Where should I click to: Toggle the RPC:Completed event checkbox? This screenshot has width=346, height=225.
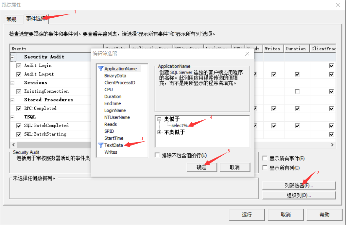point(19,109)
